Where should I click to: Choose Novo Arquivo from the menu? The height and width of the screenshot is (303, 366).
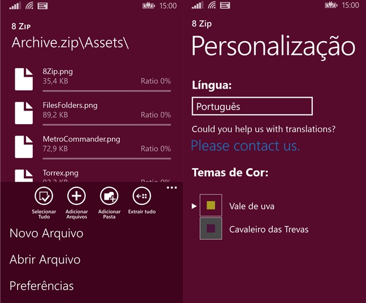tap(46, 233)
